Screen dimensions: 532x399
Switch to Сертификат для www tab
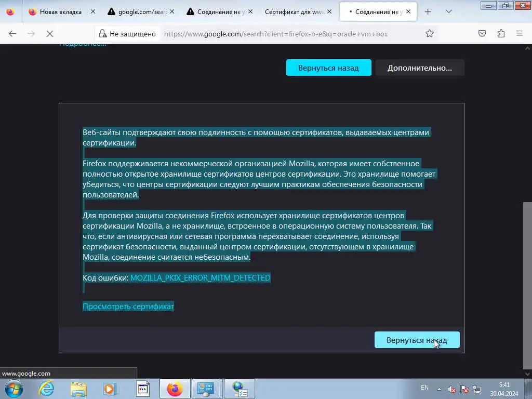[294, 12]
